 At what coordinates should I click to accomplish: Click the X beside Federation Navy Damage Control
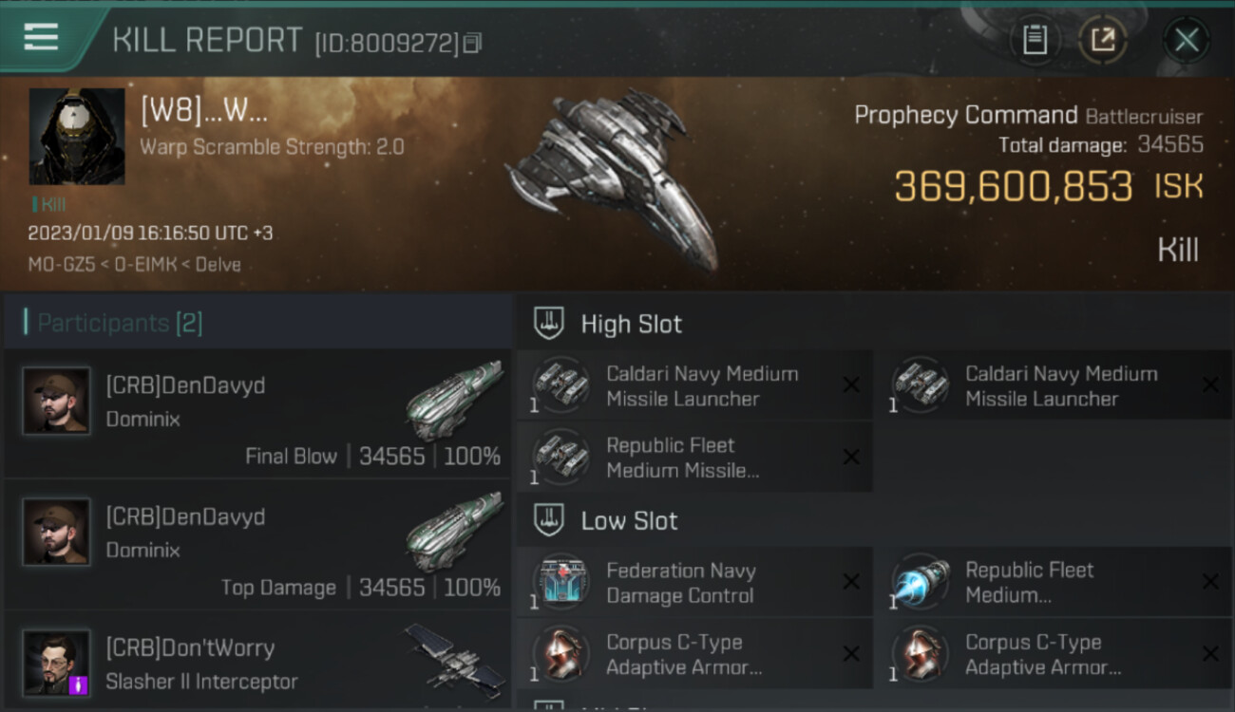point(851,582)
